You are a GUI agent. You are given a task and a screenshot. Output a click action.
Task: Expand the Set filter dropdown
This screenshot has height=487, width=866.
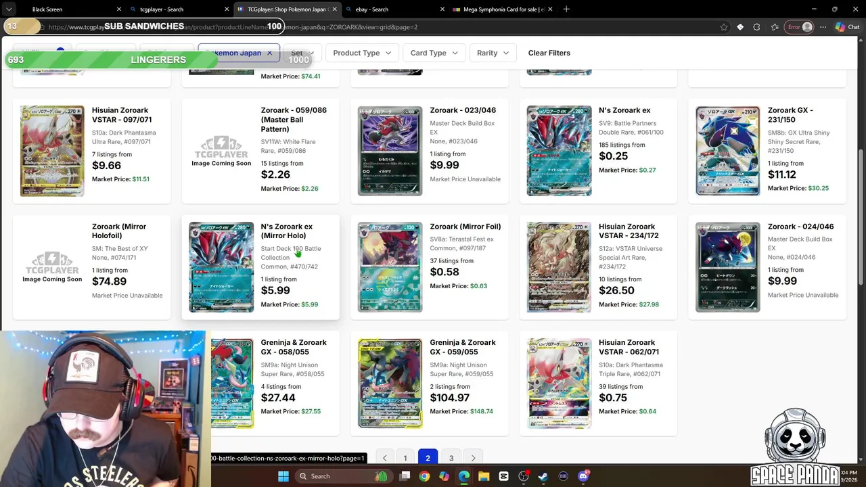(302, 53)
